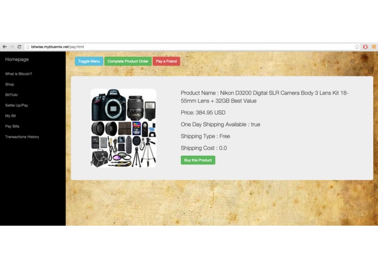This screenshot has height=268, width=378.
Task: Click the Pay a Friend button
Action: click(x=166, y=61)
